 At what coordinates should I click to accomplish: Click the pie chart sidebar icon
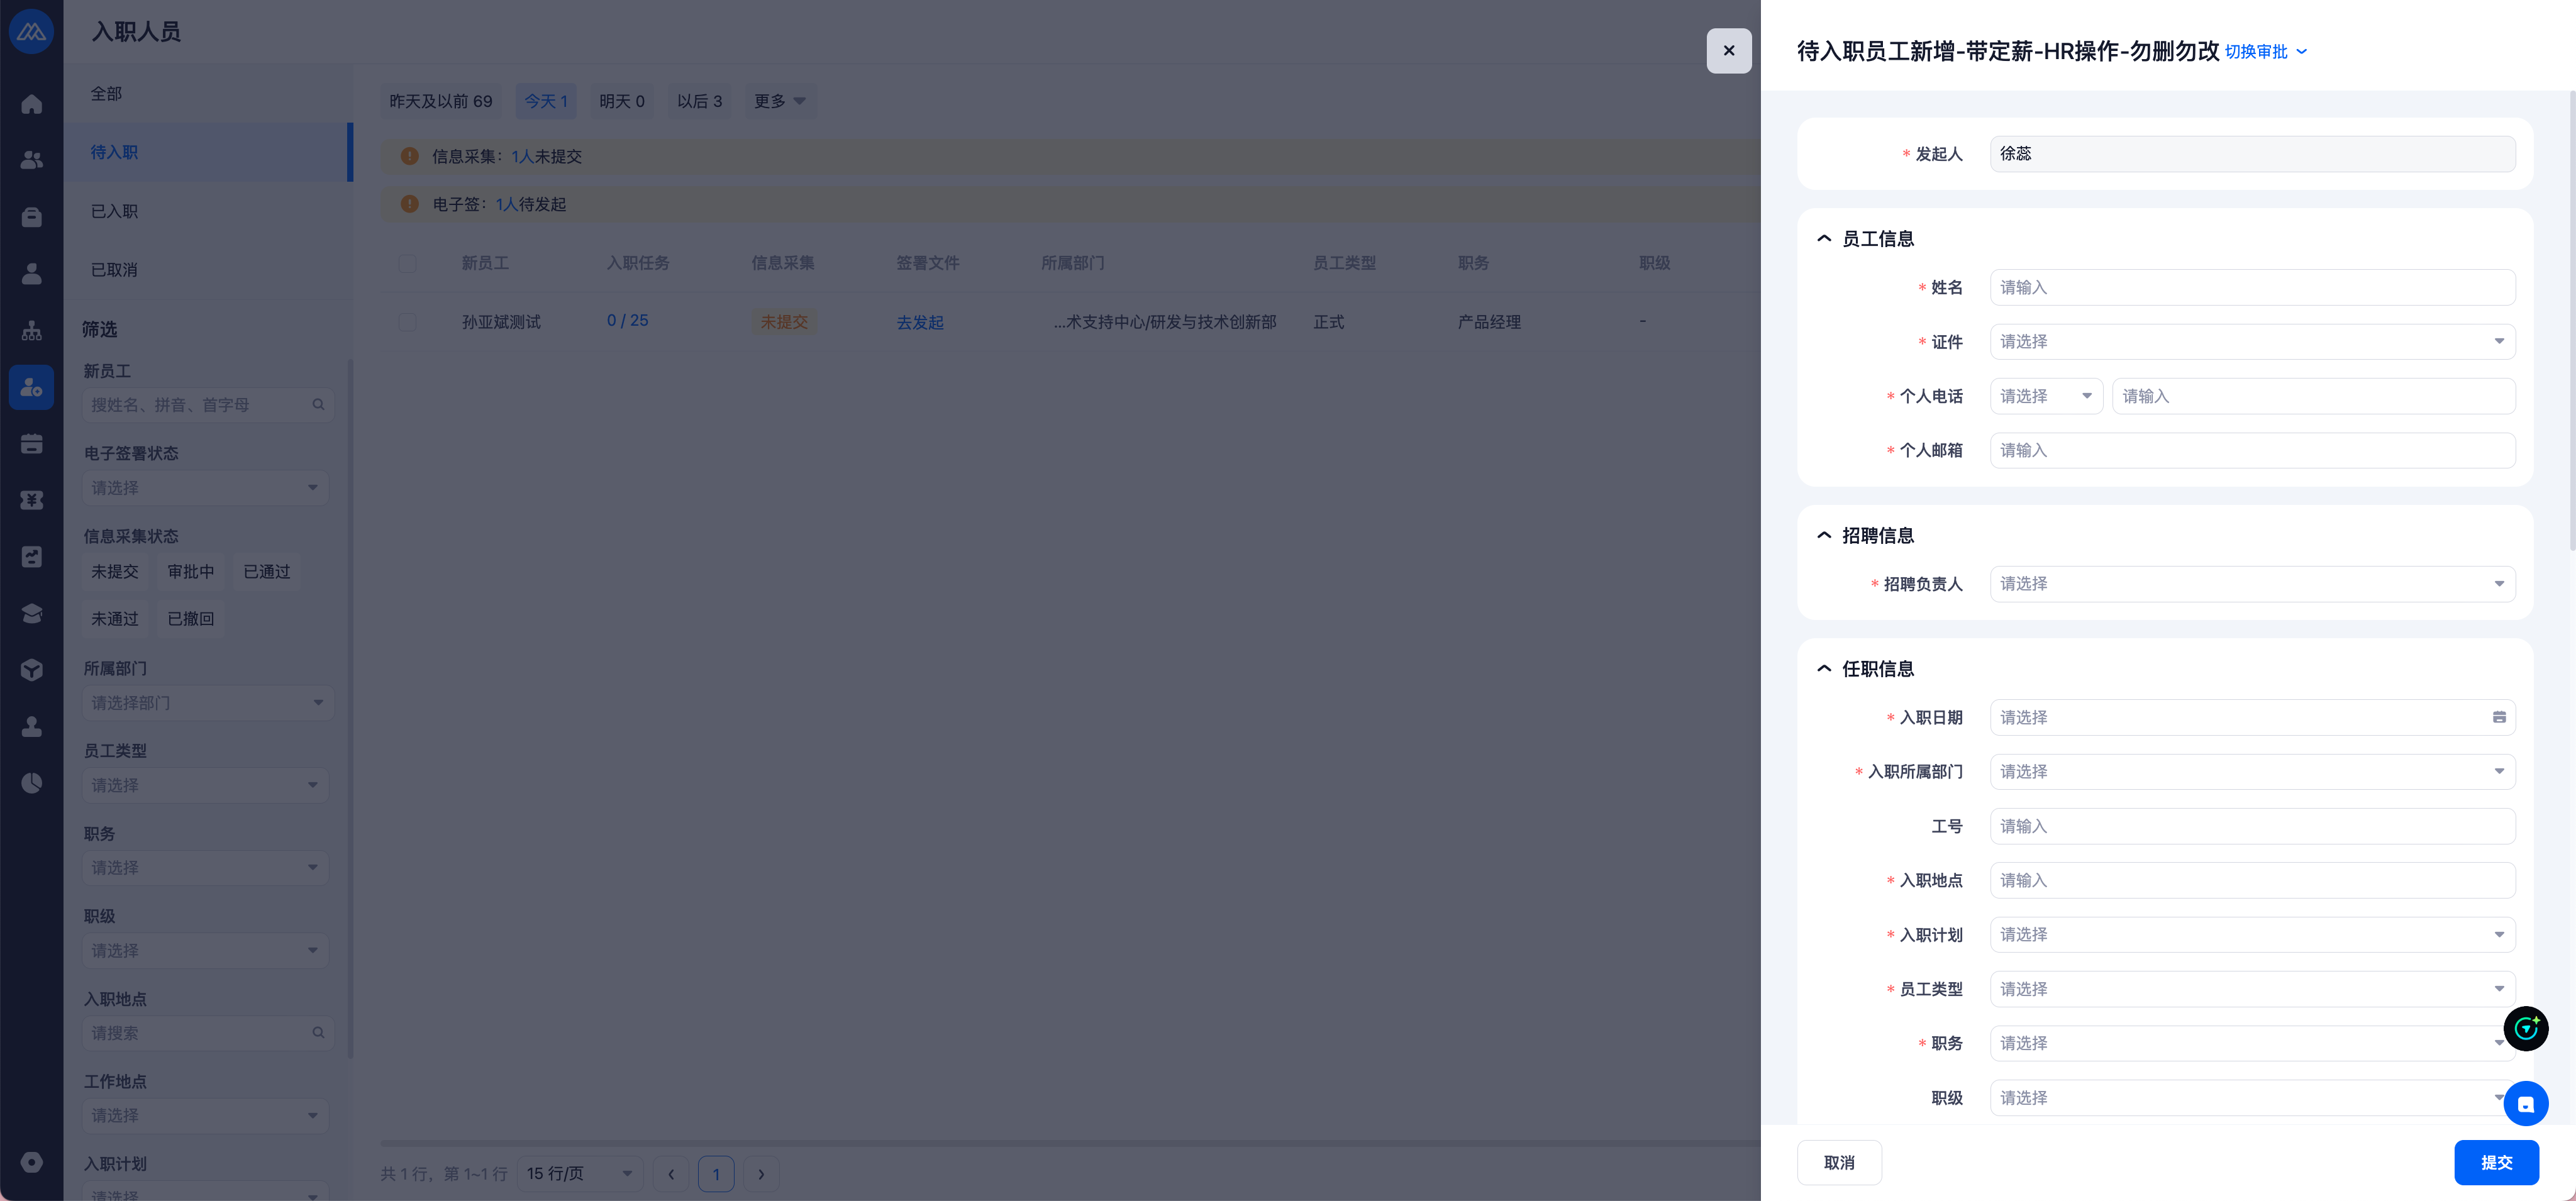point(32,783)
